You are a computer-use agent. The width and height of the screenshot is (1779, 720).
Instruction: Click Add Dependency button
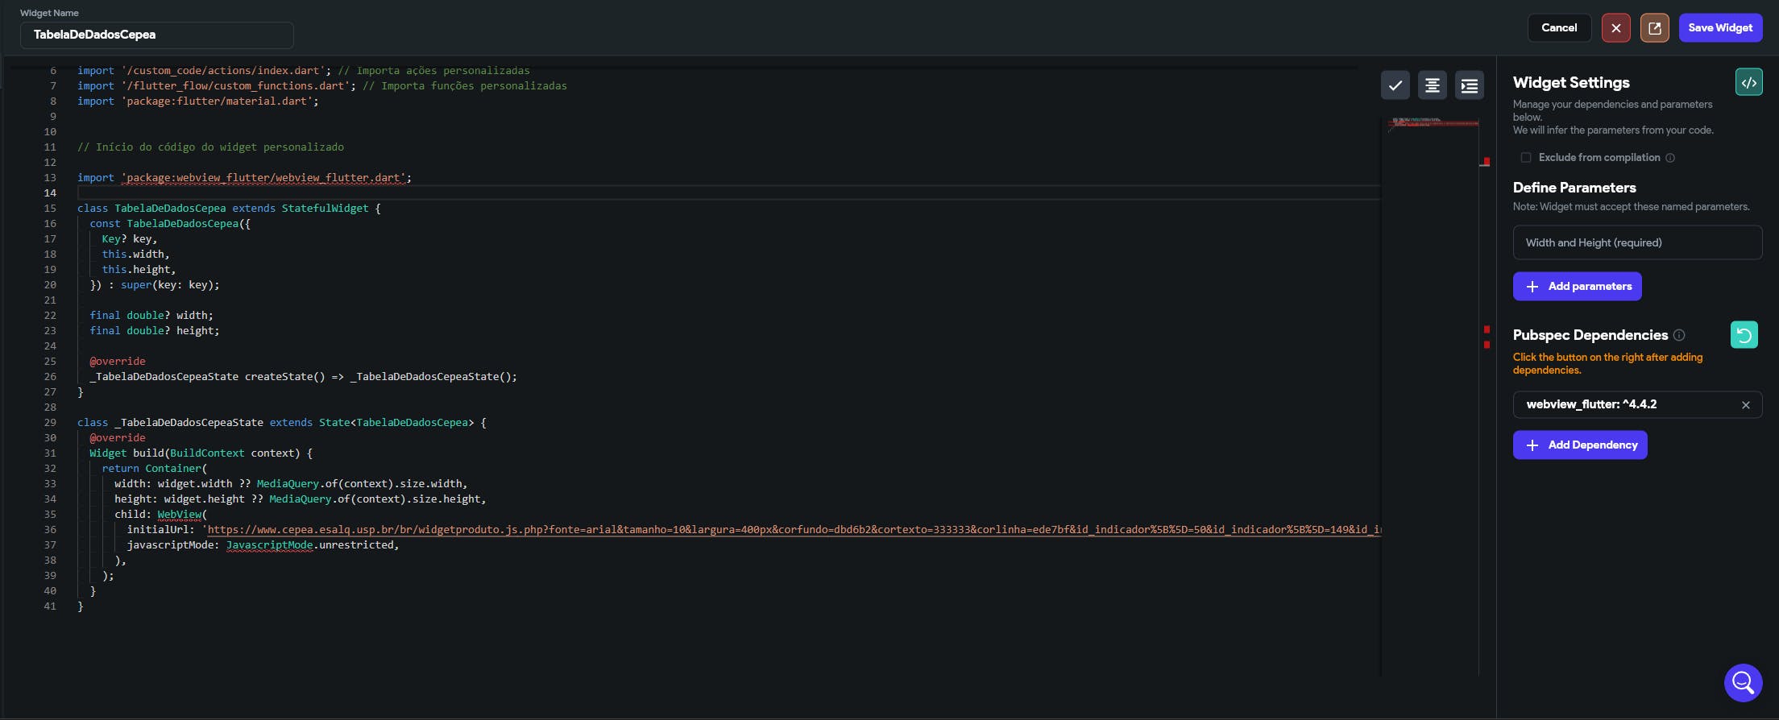tap(1580, 445)
